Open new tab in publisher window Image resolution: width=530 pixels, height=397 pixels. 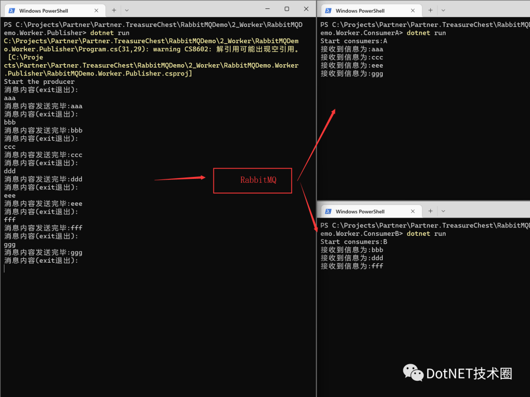(x=114, y=10)
